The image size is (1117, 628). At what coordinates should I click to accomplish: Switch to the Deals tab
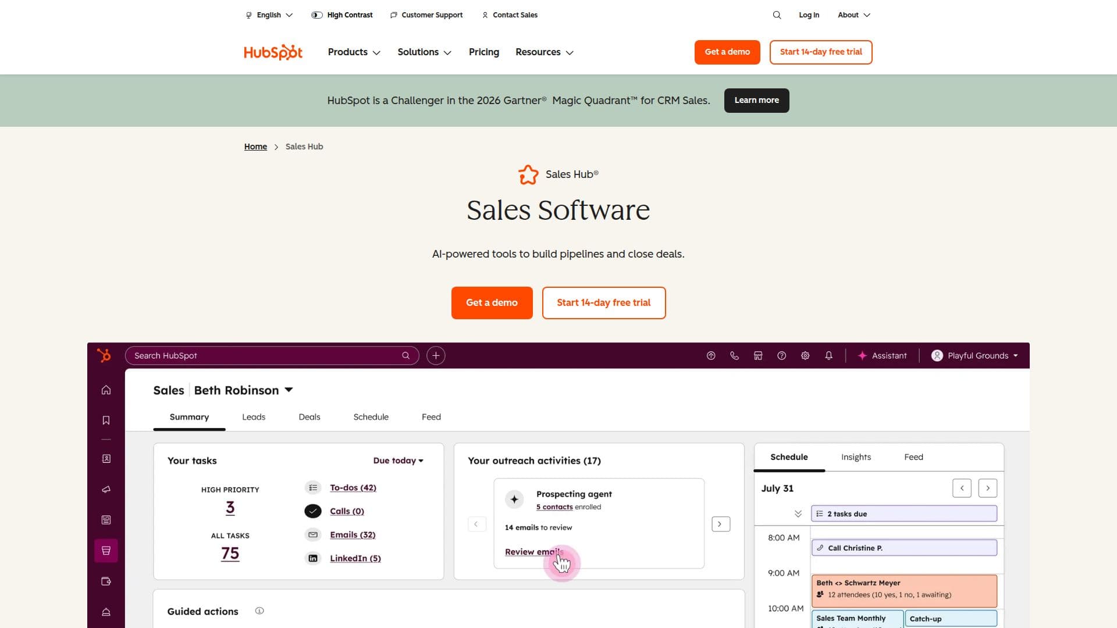(310, 417)
